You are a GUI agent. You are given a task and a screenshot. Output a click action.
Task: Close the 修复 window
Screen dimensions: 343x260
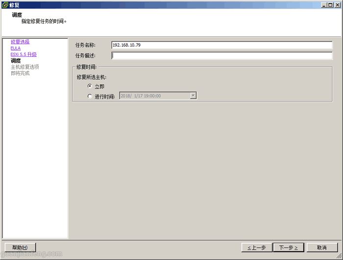click(x=337, y=5)
